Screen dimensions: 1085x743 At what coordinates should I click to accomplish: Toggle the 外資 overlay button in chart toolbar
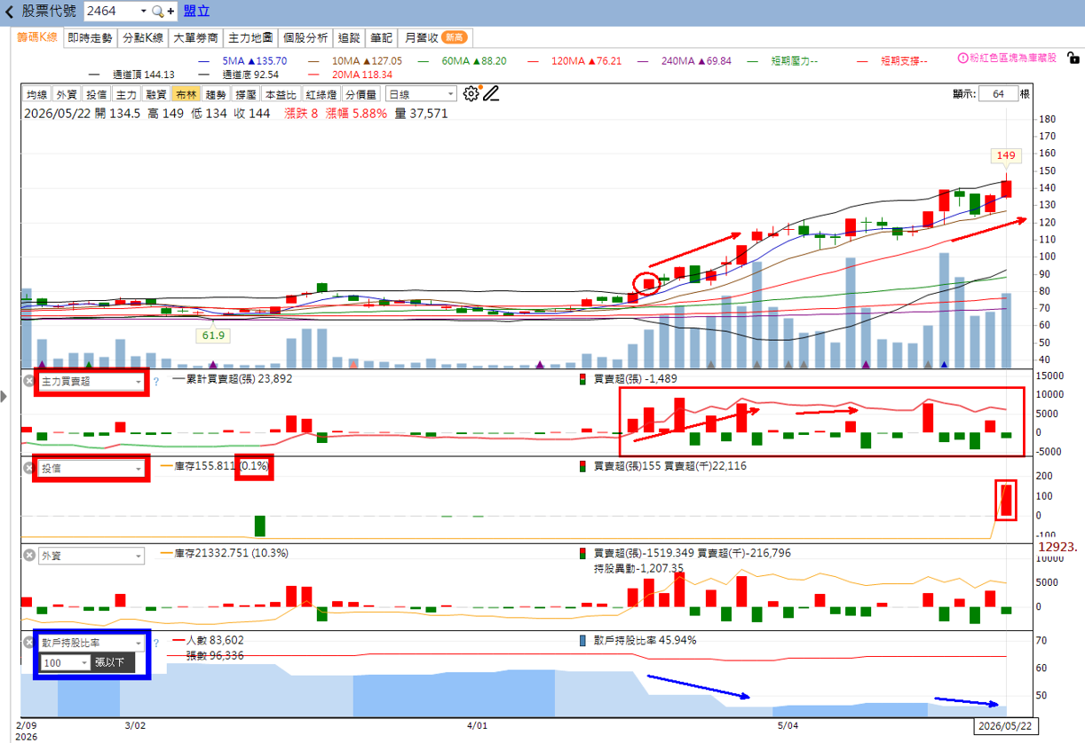[66, 94]
